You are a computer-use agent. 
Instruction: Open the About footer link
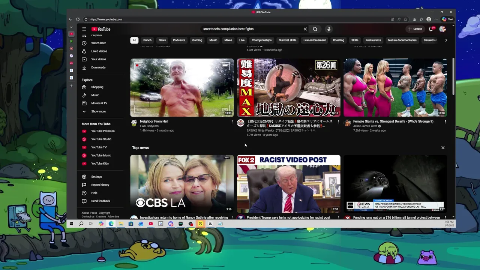tap(85, 213)
